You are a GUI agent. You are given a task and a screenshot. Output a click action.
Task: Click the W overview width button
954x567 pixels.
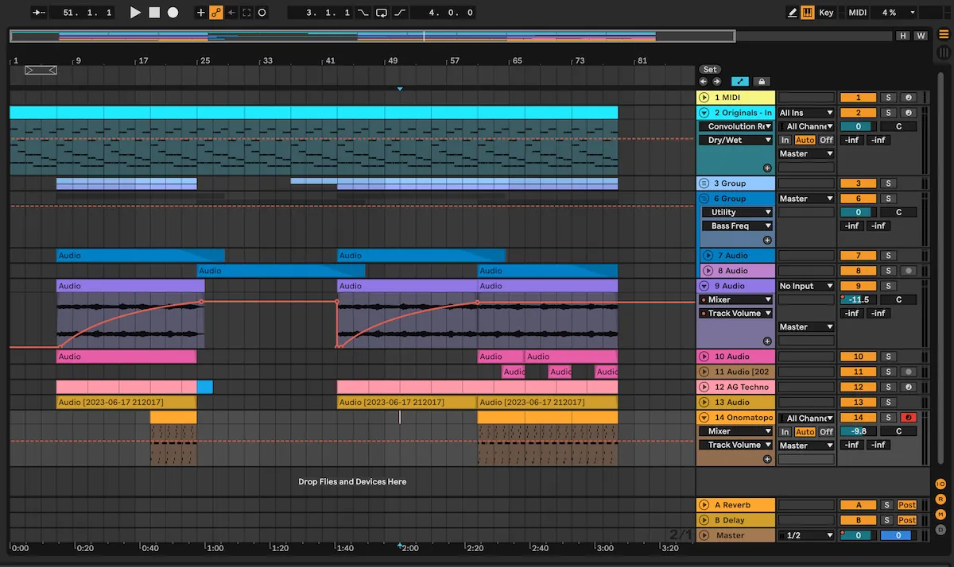point(921,36)
